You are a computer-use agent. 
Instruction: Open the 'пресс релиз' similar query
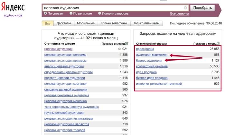pyautogui.click(x=145, y=49)
